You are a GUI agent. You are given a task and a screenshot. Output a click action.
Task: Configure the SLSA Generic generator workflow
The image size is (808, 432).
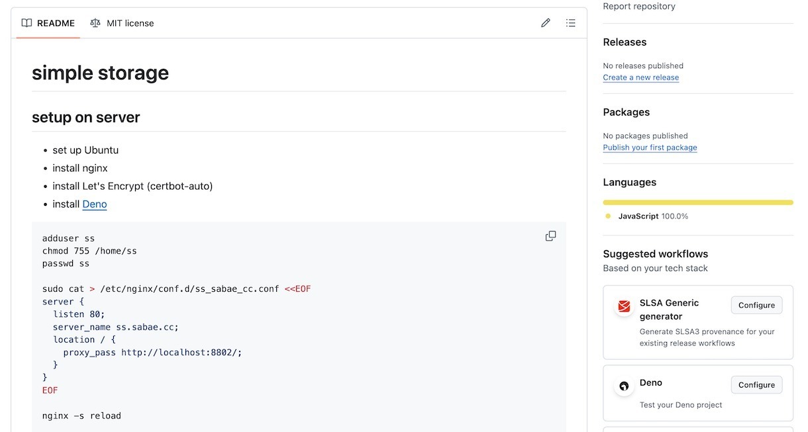756,305
